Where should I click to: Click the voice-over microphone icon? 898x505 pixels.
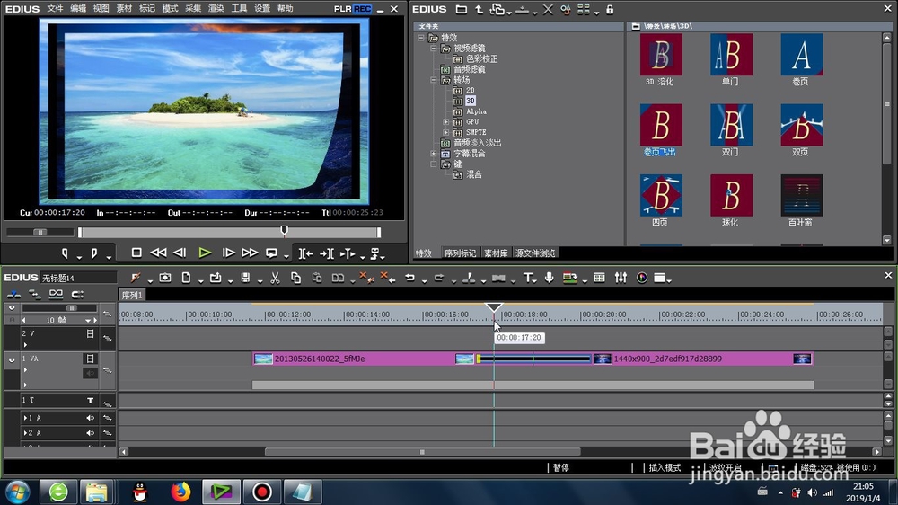pos(550,278)
